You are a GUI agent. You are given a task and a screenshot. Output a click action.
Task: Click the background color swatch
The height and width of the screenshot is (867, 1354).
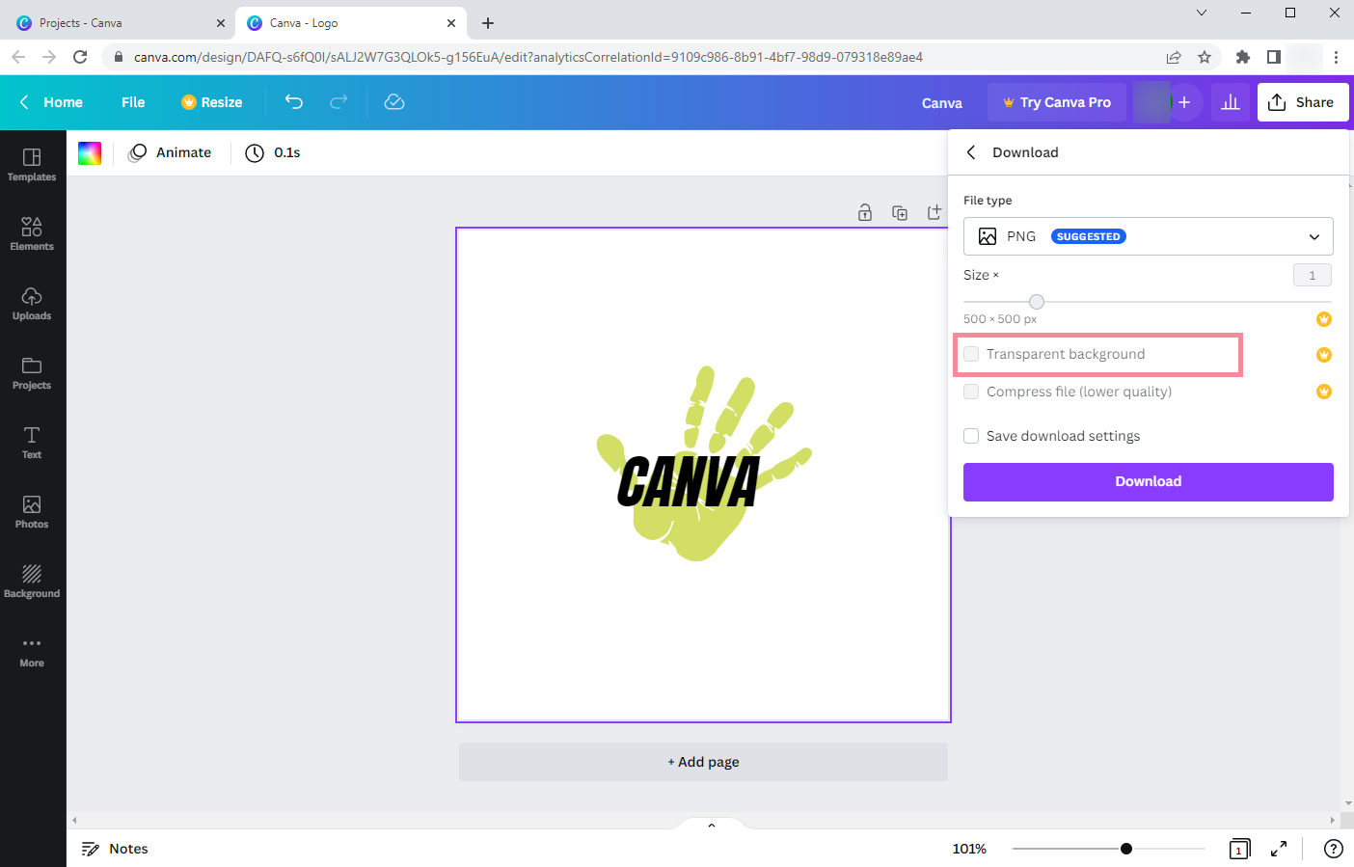pos(90,152)
